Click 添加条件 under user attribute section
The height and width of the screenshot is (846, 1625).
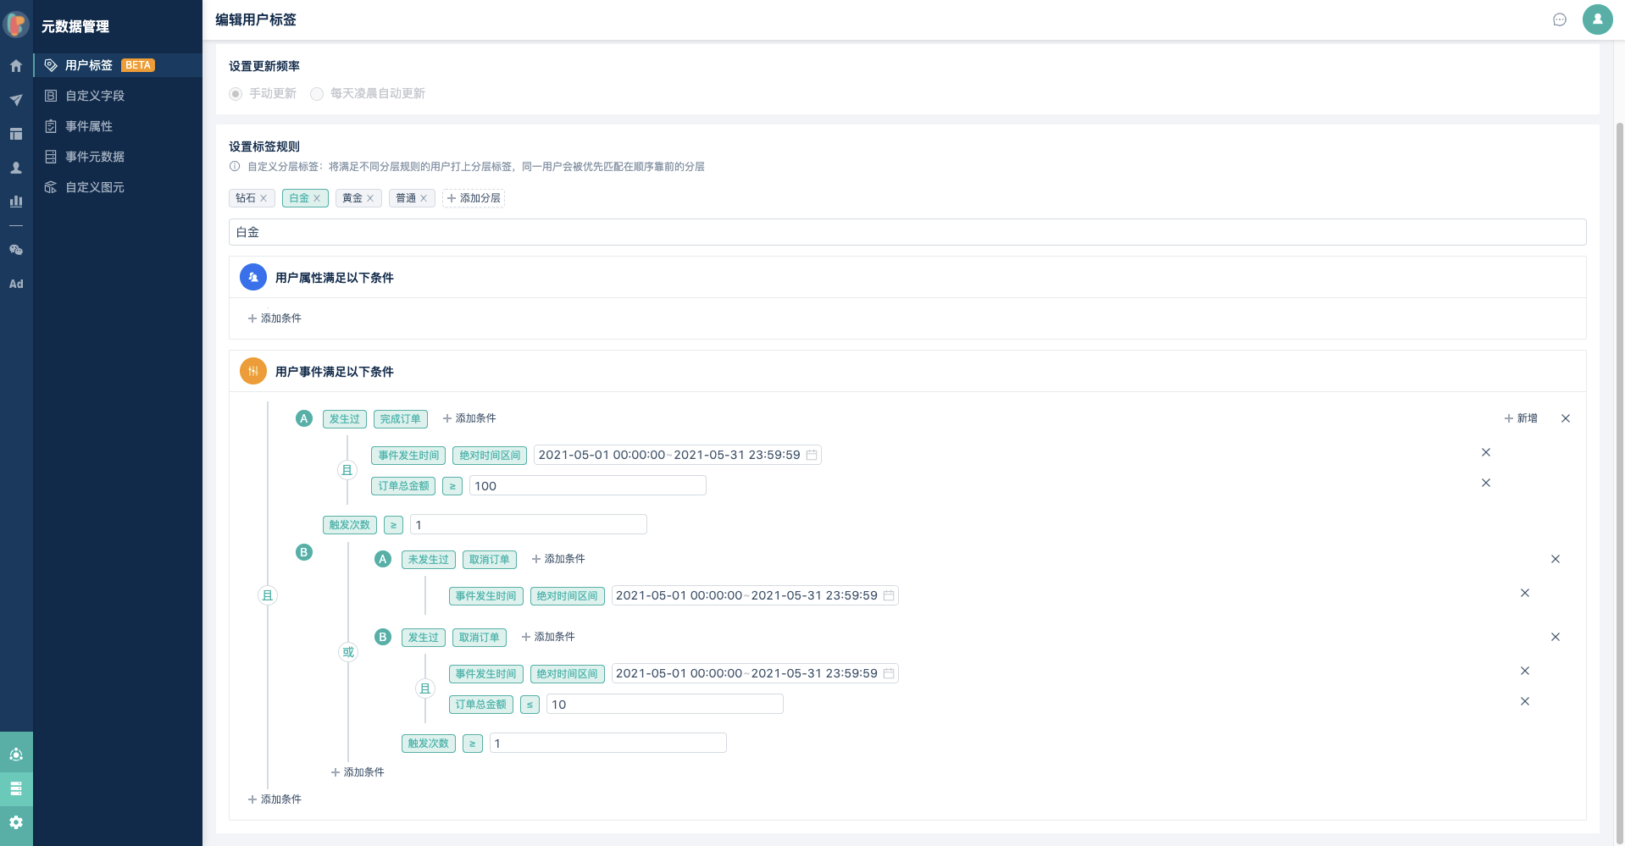click(275, 318)
